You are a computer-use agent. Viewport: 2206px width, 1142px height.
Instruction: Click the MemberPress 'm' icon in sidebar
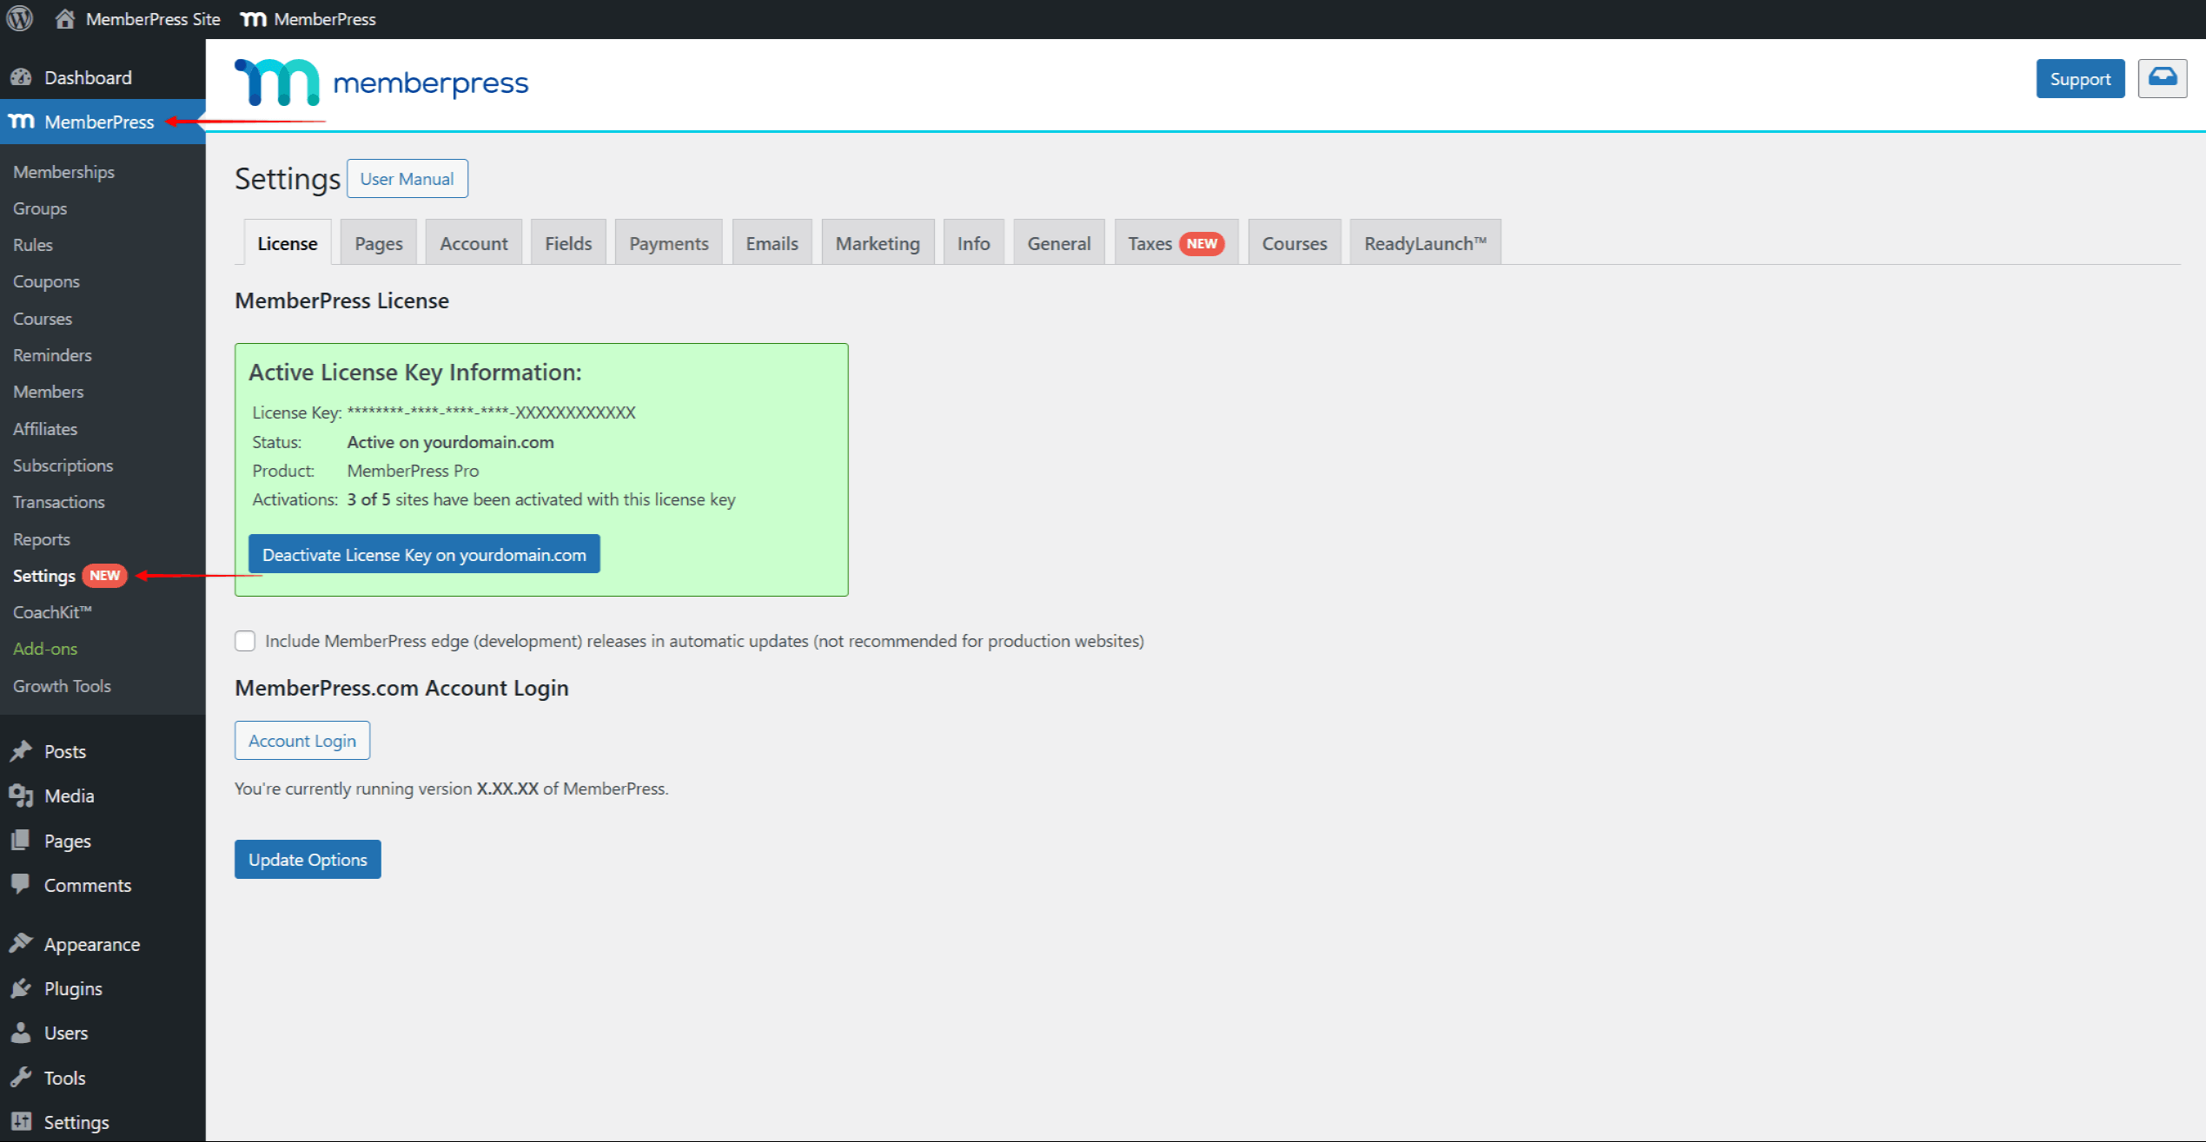tap(22, 121)
